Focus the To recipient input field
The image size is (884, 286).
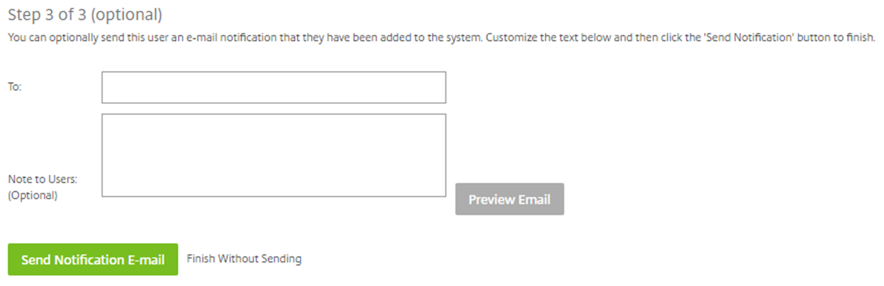274,87
